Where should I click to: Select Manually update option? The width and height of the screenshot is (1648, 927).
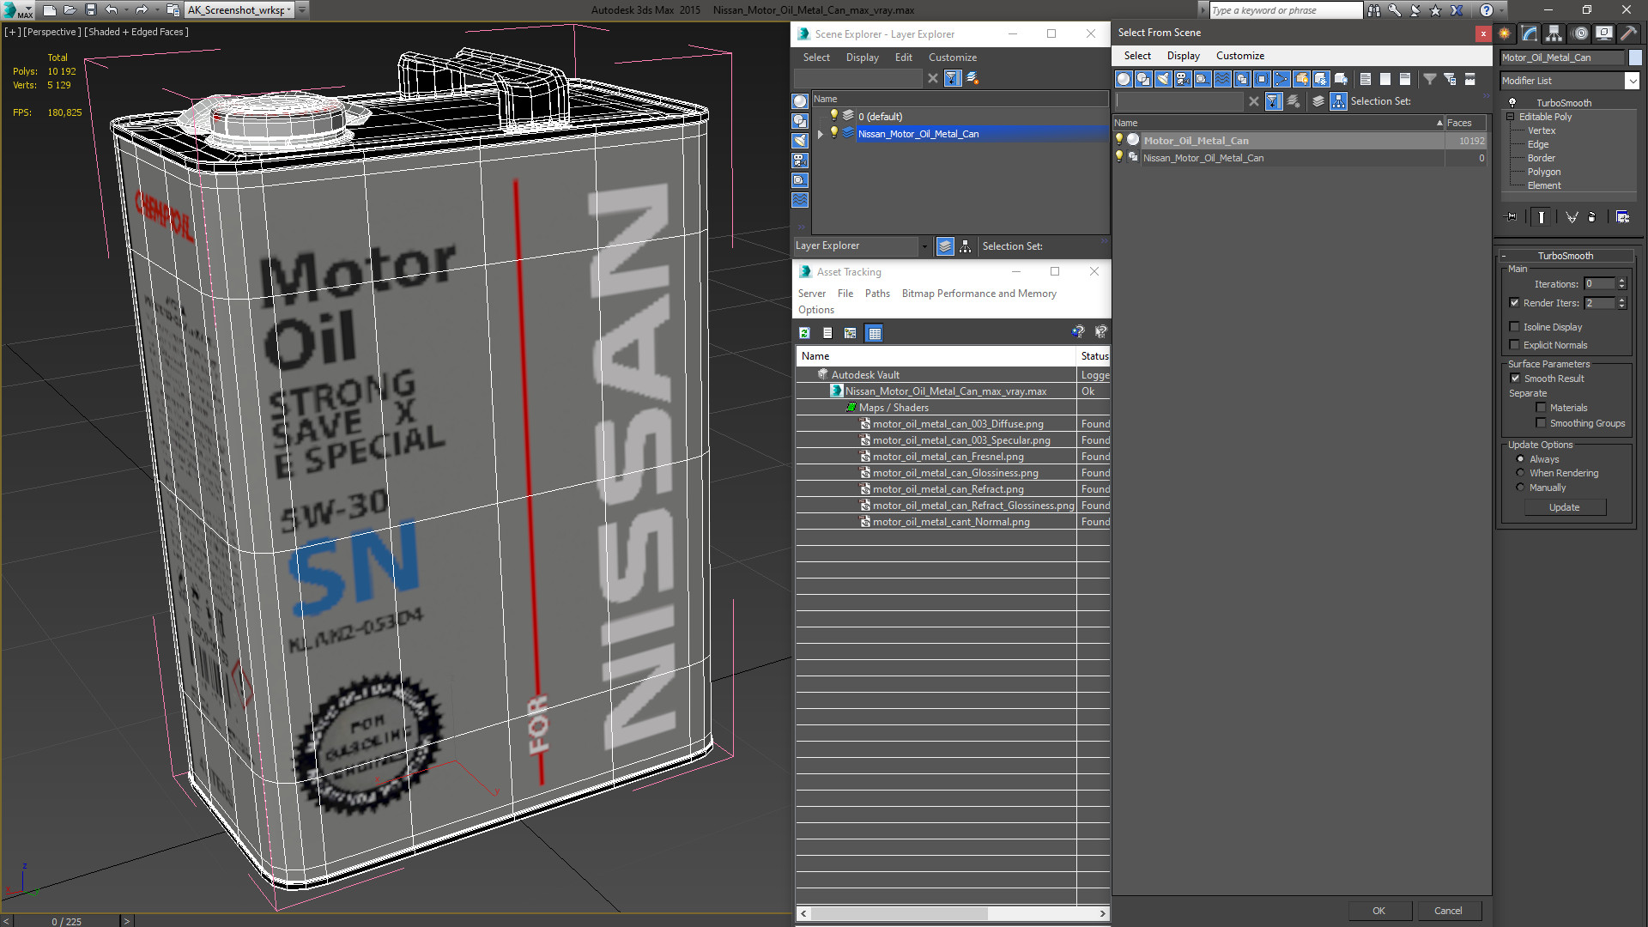(1520, 488)
